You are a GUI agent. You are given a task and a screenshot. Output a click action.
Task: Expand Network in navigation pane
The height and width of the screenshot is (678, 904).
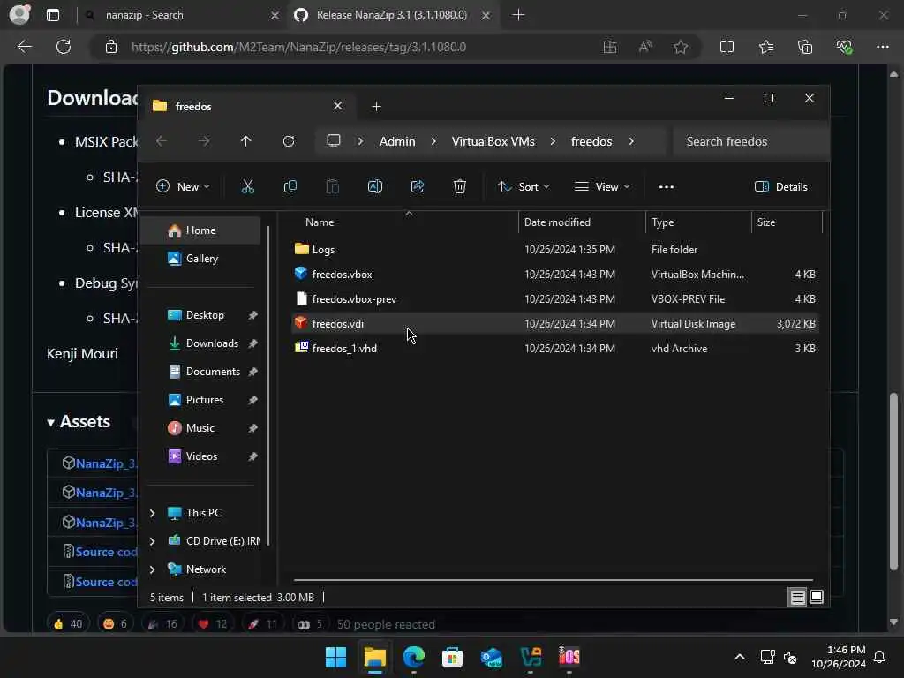(152, 569)
